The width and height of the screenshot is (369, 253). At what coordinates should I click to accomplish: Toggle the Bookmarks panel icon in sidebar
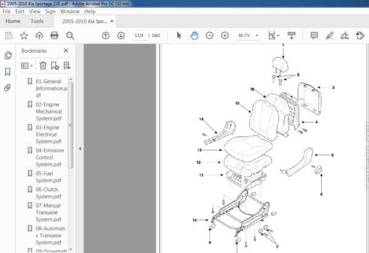point(8,72)
